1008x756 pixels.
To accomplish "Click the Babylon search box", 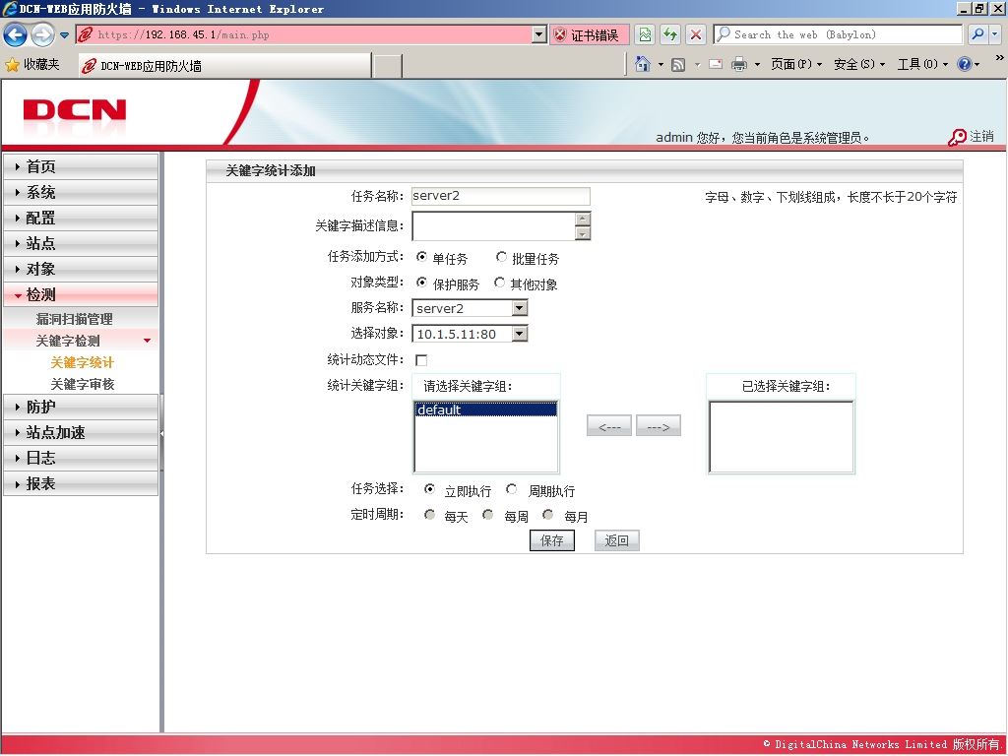I will click(838, 34).
